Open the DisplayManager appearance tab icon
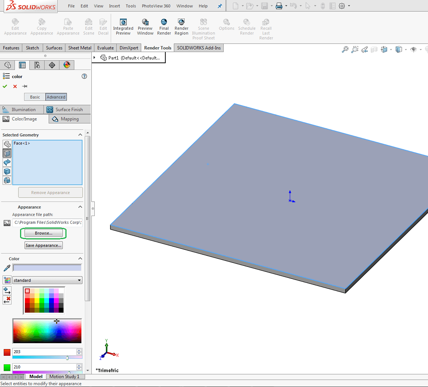 [x=67, y=65]
